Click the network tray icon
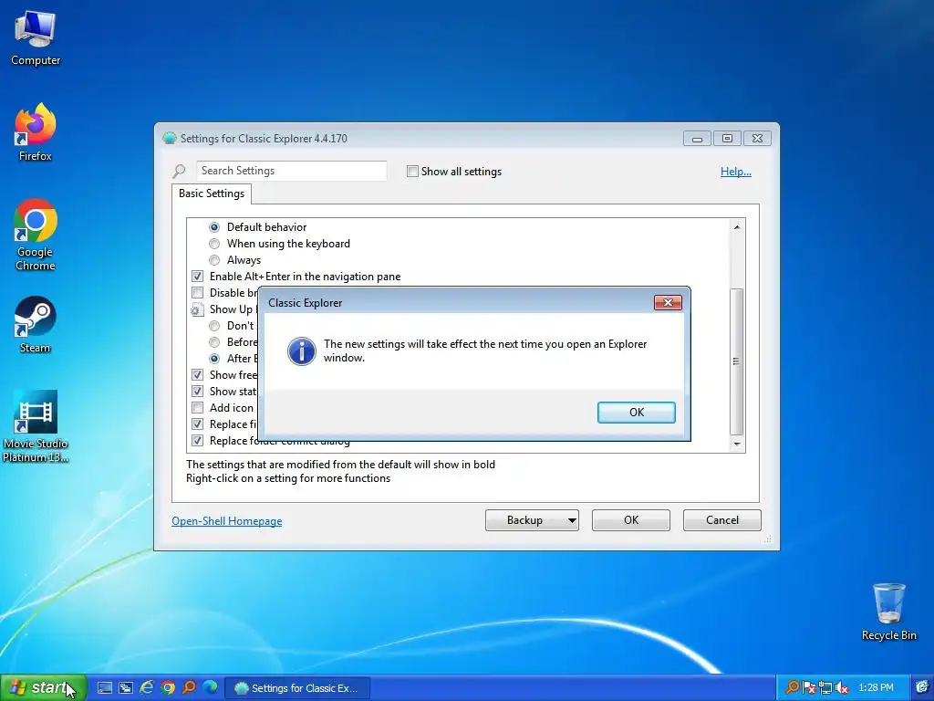Viewport: 934px width, 701px height. coord(825,688)
